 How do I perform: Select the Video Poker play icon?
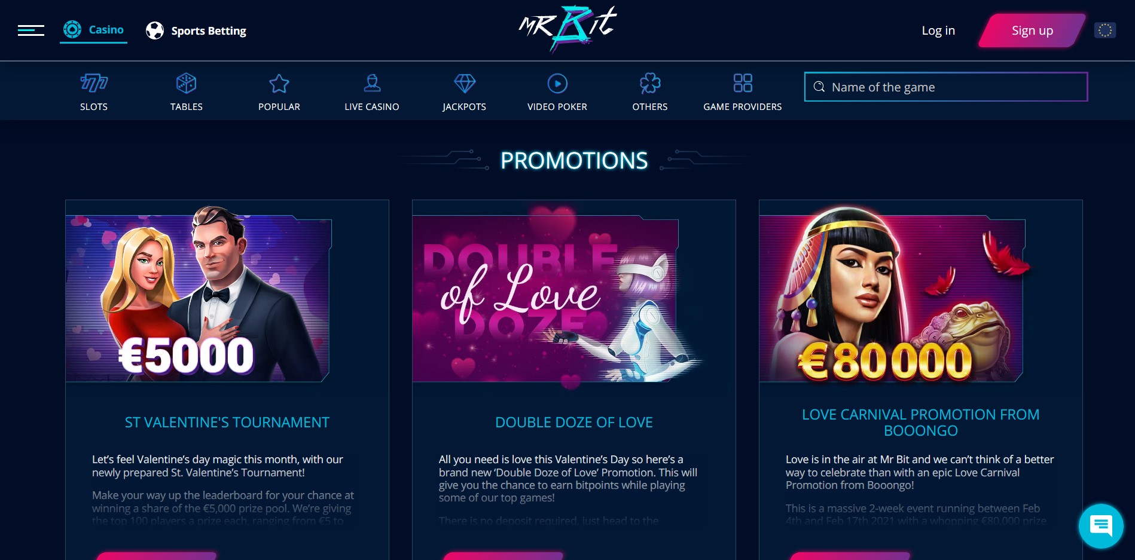[x=557, y=83]
